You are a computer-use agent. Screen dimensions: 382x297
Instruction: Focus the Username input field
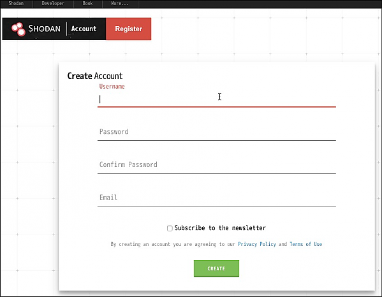[x=217, y=99]
